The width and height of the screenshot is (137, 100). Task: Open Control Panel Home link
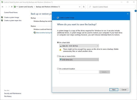click(x=11, y=12)
